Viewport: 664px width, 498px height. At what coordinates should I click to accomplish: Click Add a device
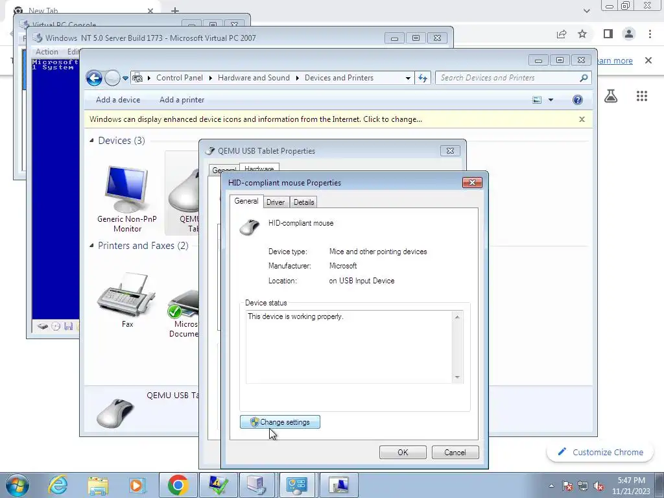pos(118,100)
